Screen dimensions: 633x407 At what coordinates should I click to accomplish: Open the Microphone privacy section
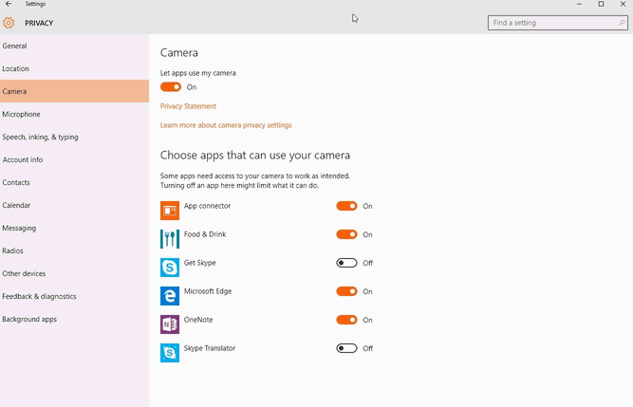tap(74, 114)
